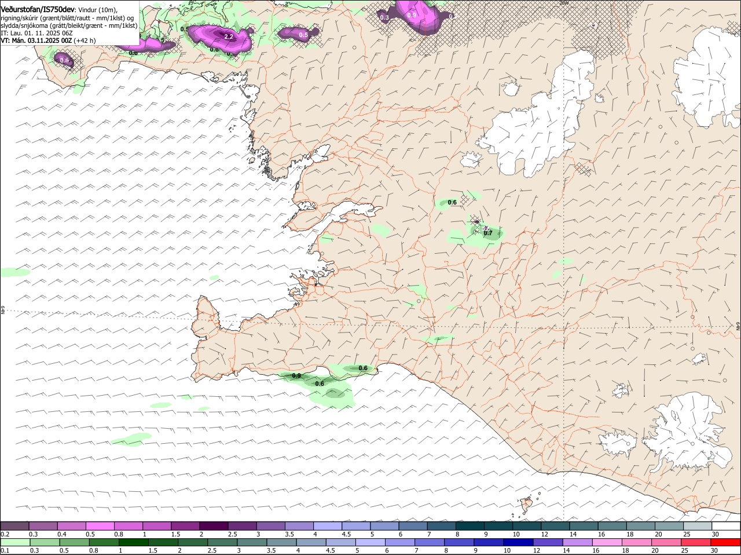Click the red swatch labeled 30 in lower legend
The height and width of the screenshot is (555, 741).
coord(726,542)
